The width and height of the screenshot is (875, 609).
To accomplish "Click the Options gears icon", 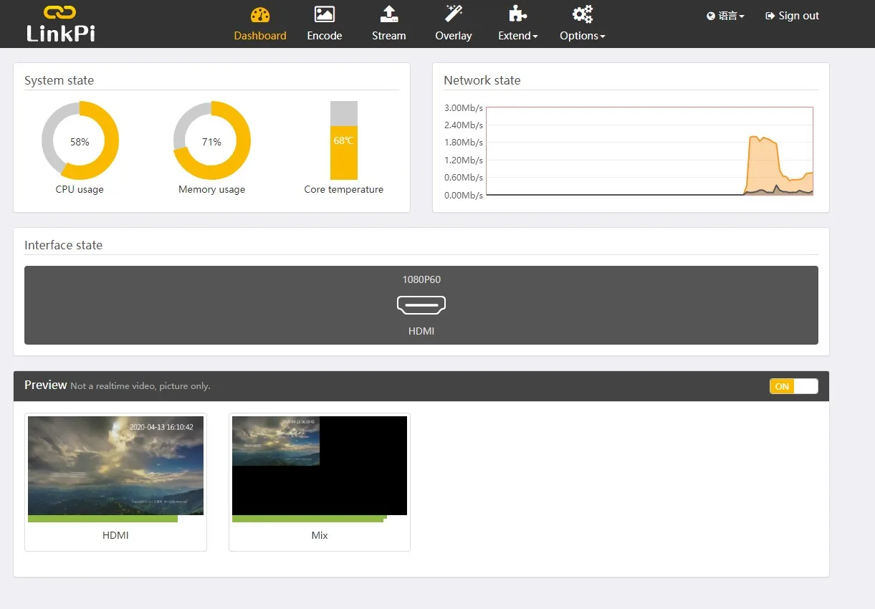I will point(583,14).
